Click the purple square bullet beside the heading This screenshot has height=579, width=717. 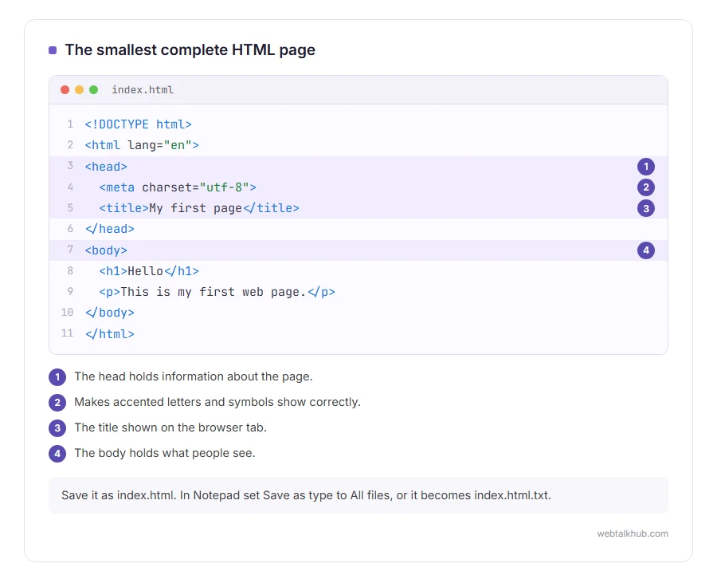pyautogui.click(x=53, y=50)
